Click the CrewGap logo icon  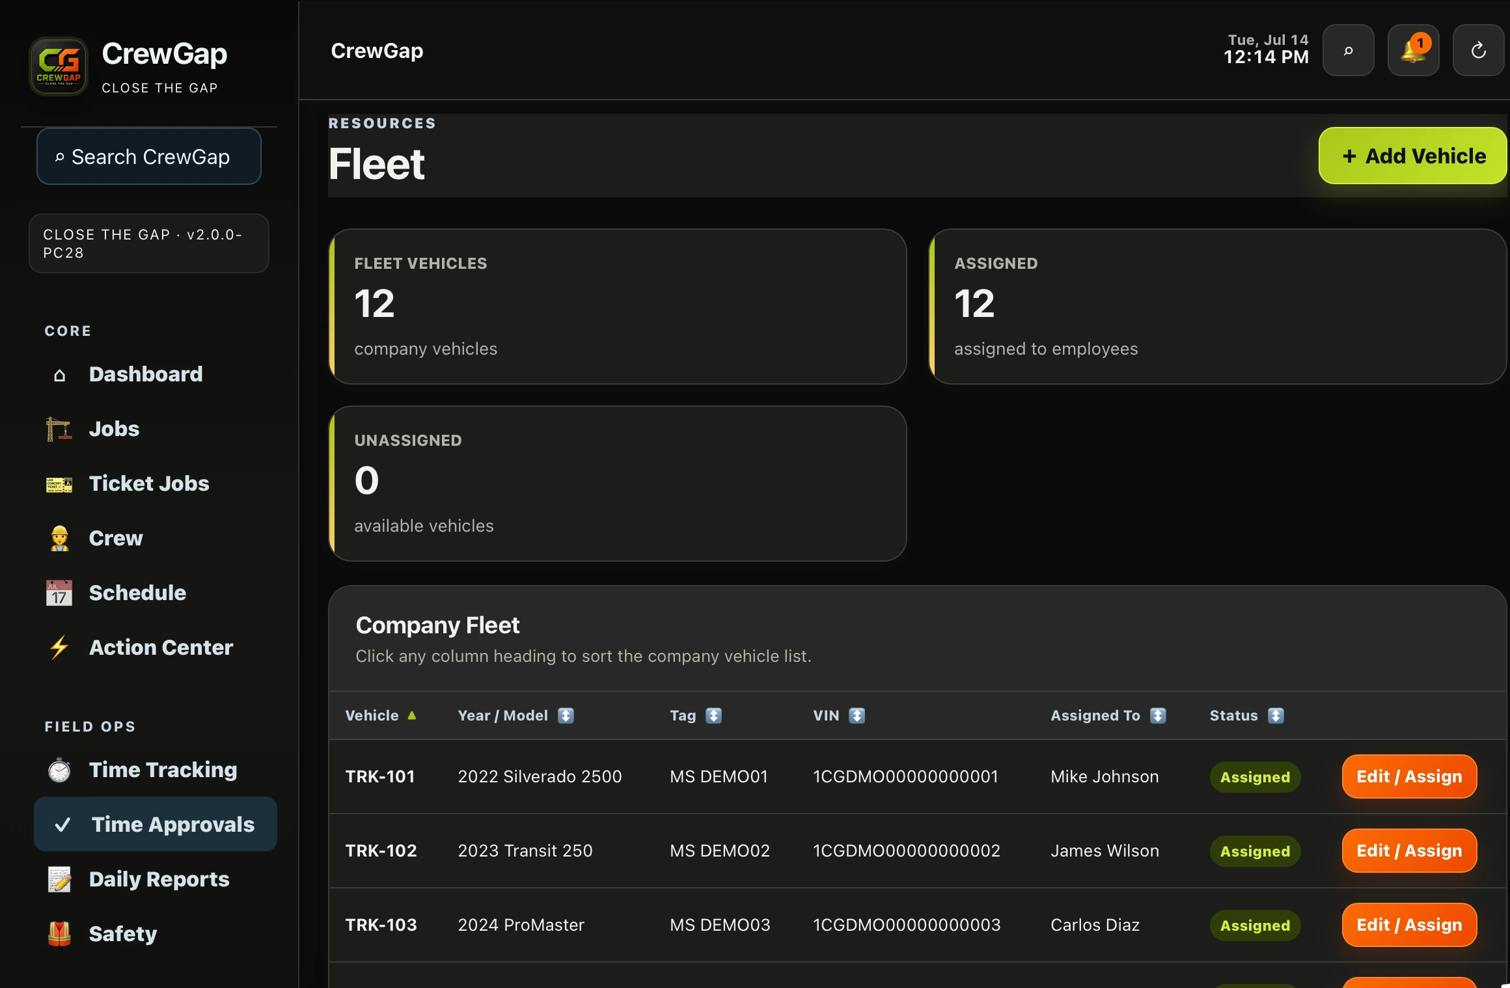click(x=59, y=66)
